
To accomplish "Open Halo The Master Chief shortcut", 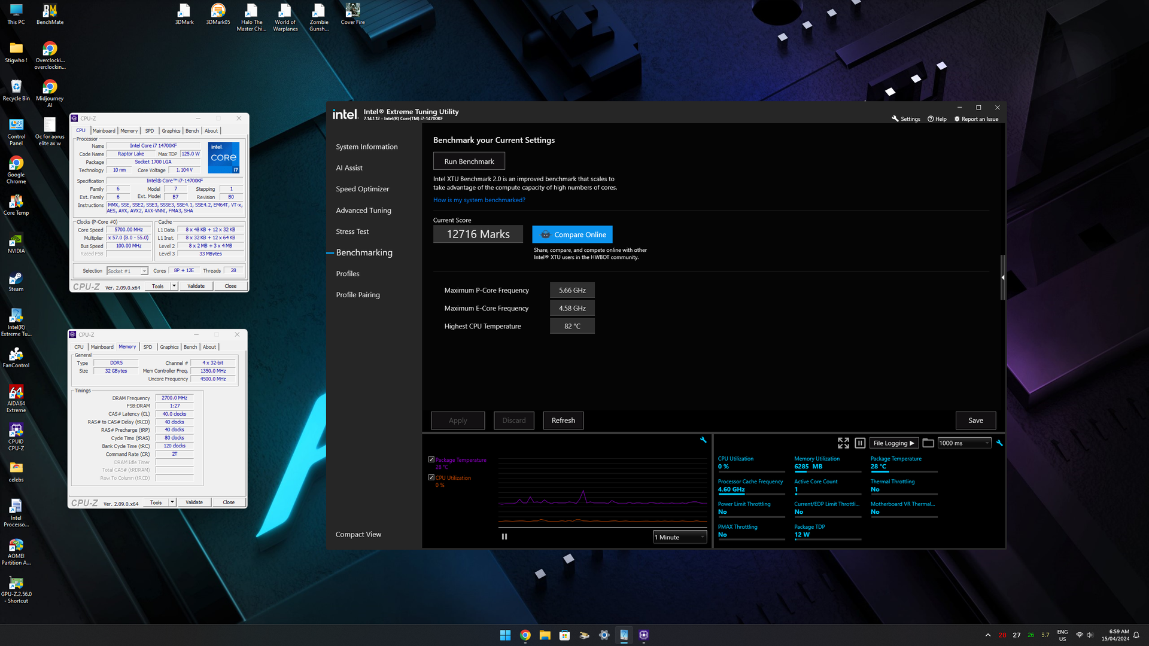I will click(x=251, y=18).
